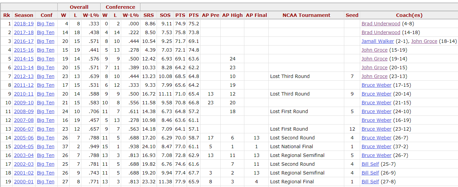Sort by Seed column header
Image resolution: width=458 pixels, height=187 pixels.
coord(352,15)
